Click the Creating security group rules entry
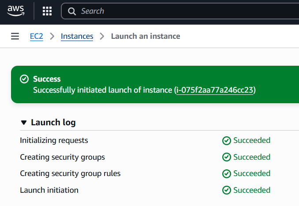Viewport: 299px width, 206px height. click(70, 174)
